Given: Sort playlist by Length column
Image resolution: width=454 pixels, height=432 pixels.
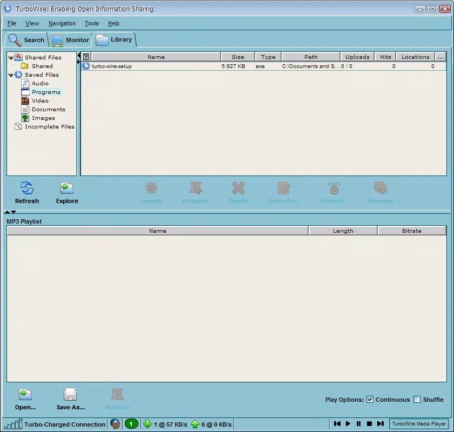Looking at the screenshot, I should [343, 231].
